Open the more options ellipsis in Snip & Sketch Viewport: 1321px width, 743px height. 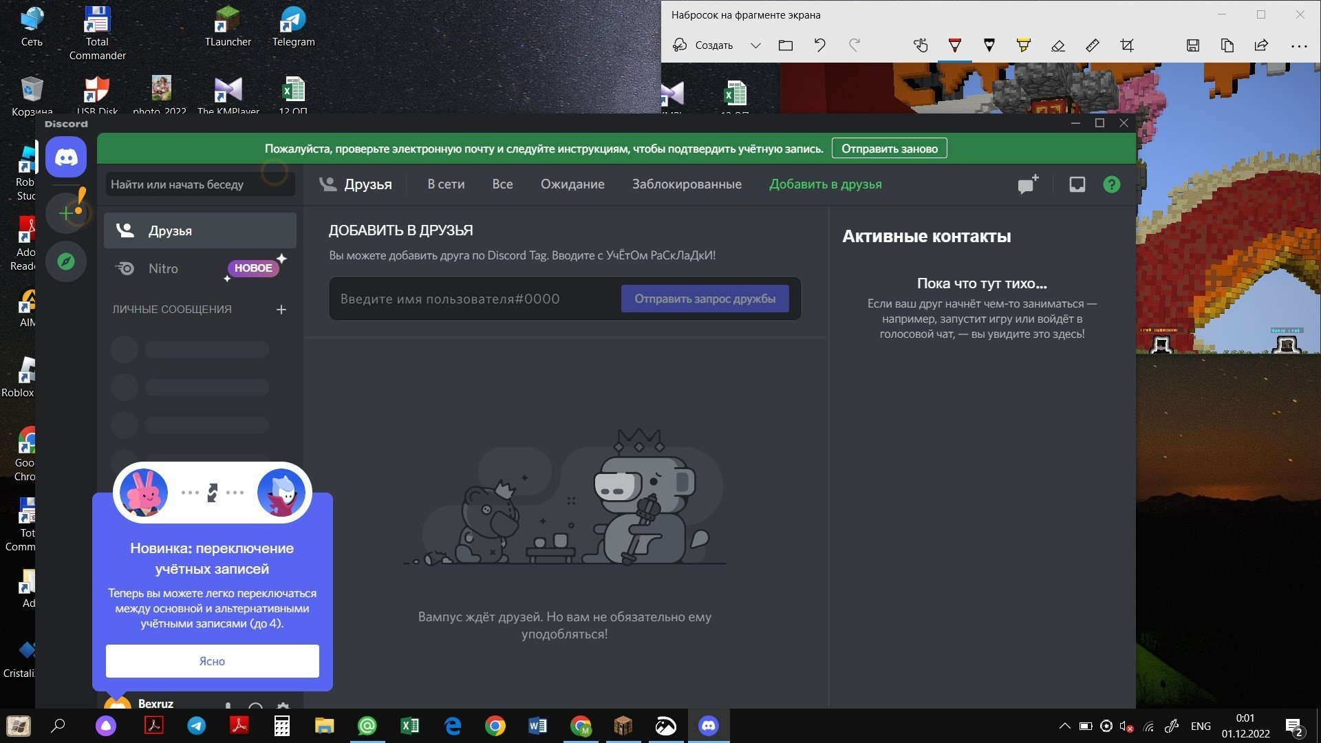[1299, 46]
